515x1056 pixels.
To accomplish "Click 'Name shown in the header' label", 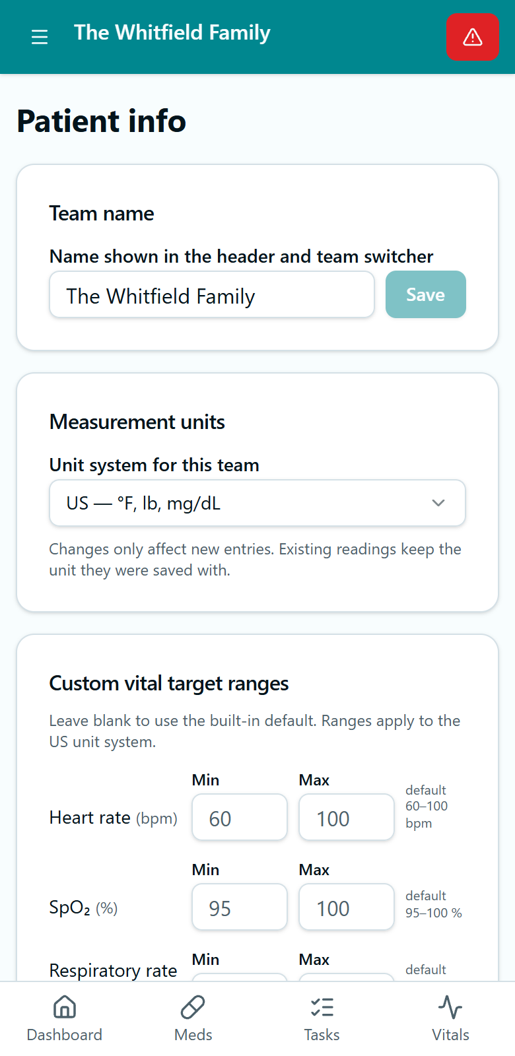I will 242,256.
